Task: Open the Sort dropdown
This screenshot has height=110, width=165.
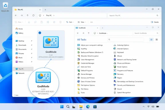Action: point(70,22)
